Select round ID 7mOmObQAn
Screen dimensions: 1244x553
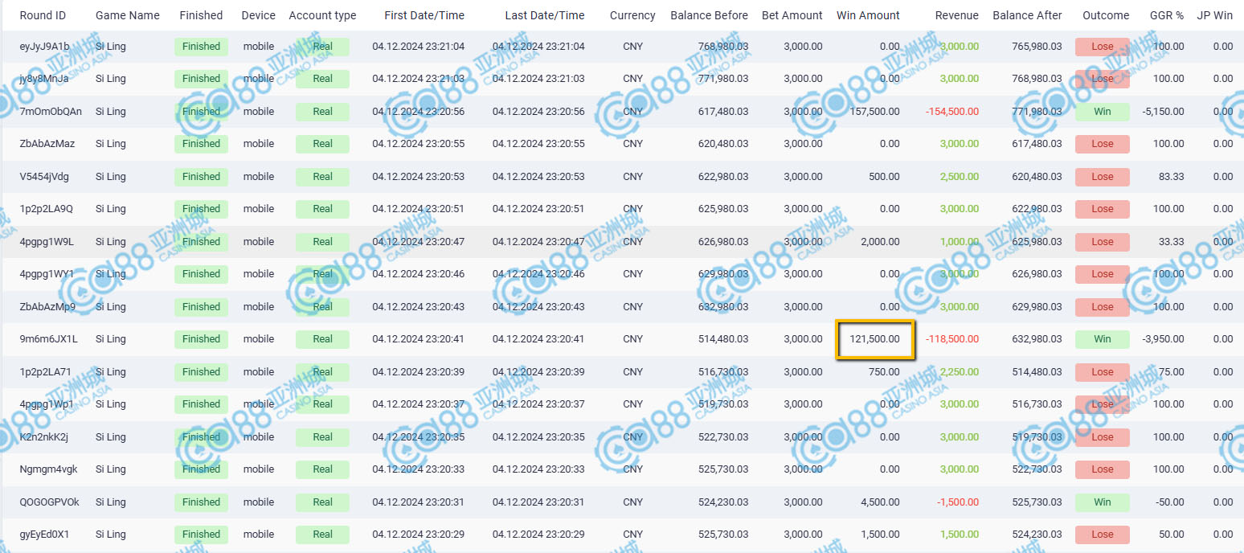[51, 112]
